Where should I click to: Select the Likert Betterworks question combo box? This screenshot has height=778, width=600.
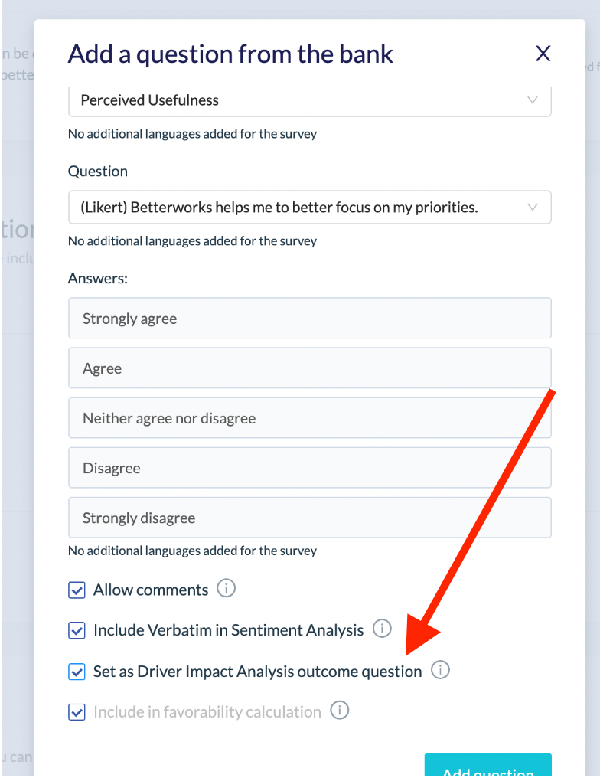coord(310,208)
